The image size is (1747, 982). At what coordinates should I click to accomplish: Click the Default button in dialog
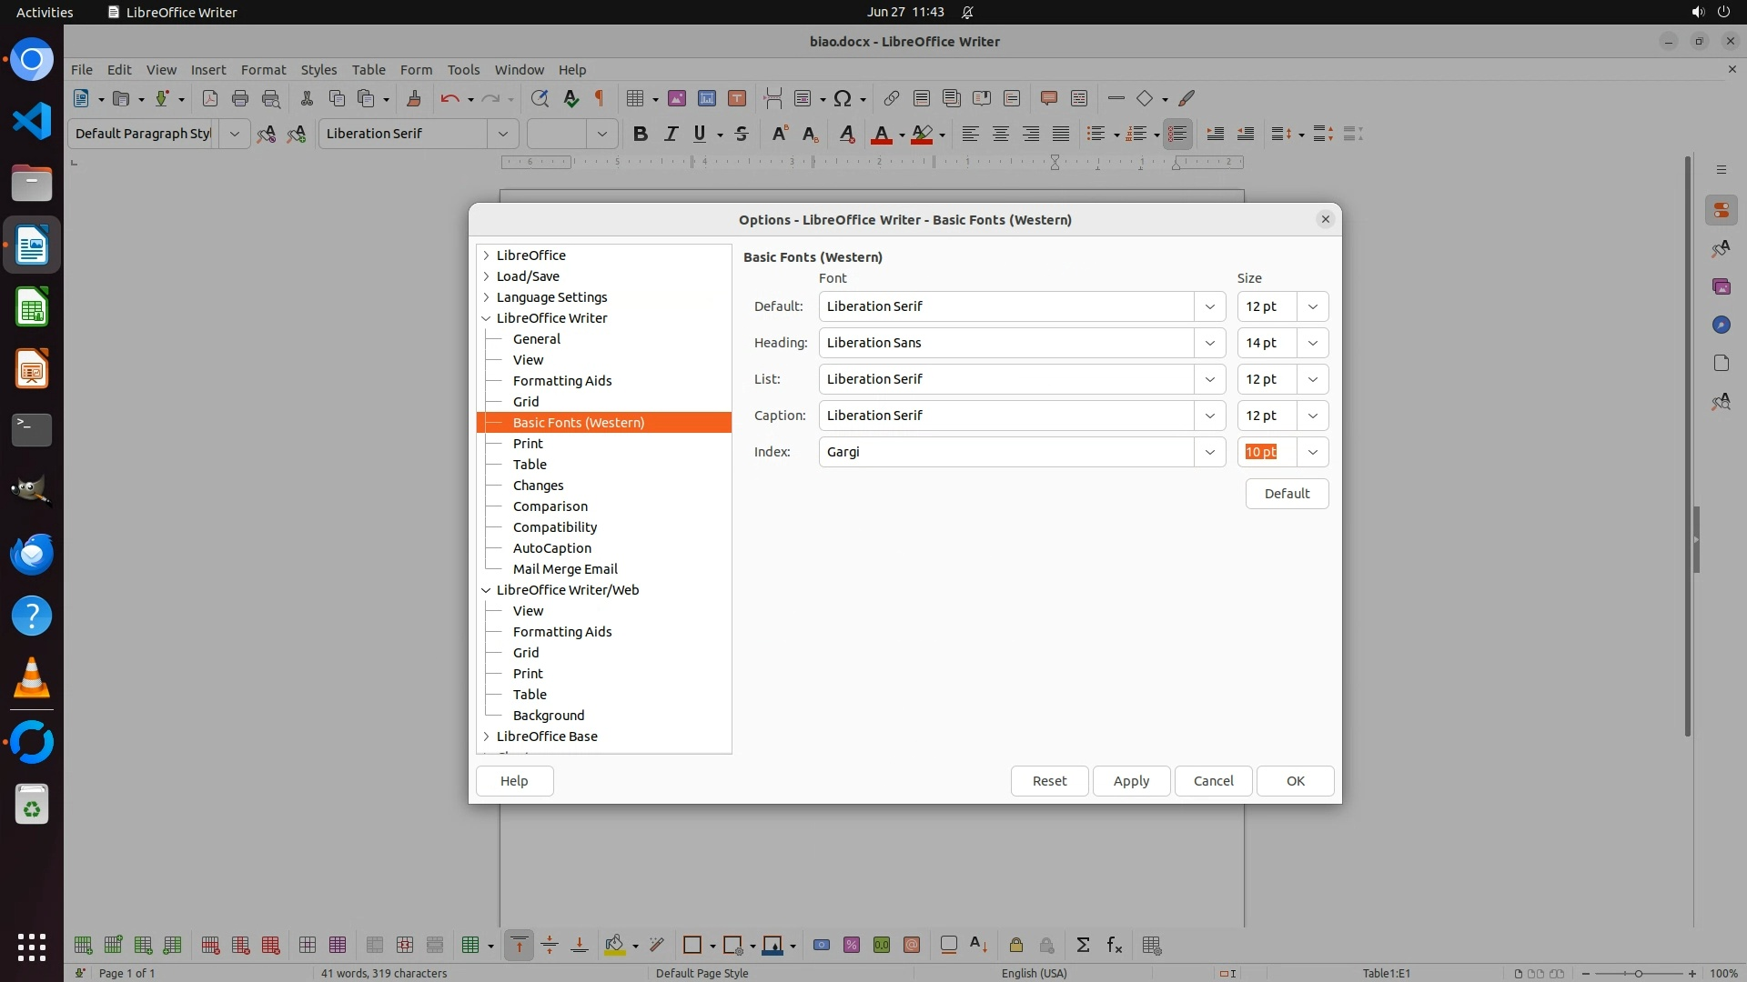point(1287,494)
